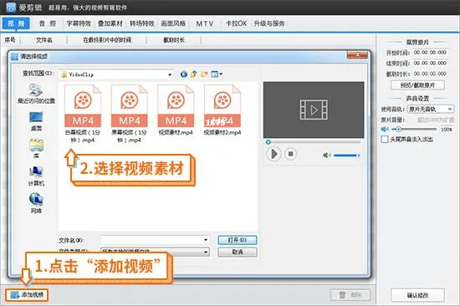Open the view menu icon dropdown

pos(217,74)
